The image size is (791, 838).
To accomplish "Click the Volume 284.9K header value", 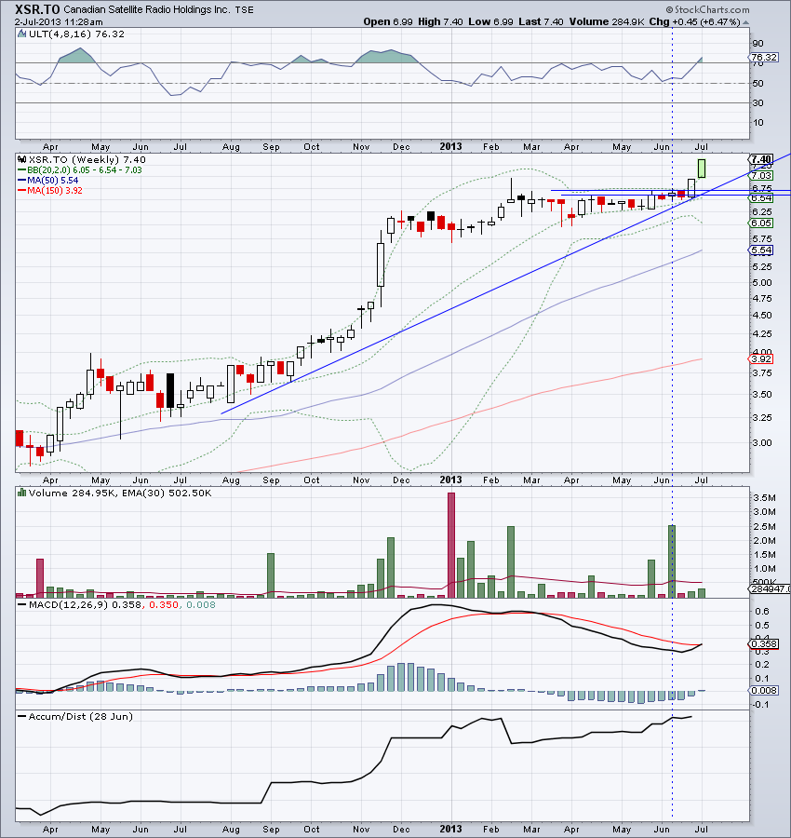I will click(606, 22).
